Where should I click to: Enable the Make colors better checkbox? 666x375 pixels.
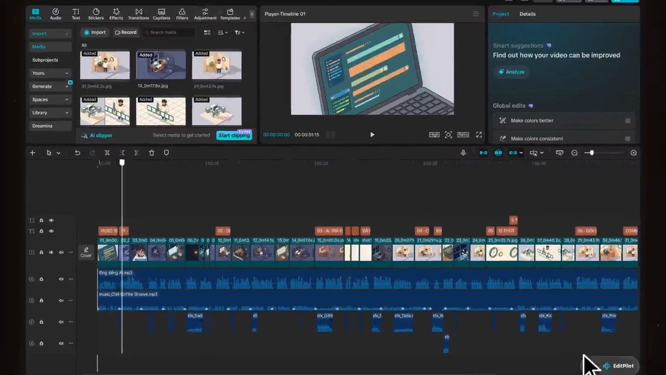[627, 121]
